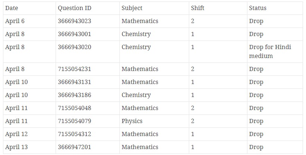
Task: Click the Status column header
Action: 257,8
